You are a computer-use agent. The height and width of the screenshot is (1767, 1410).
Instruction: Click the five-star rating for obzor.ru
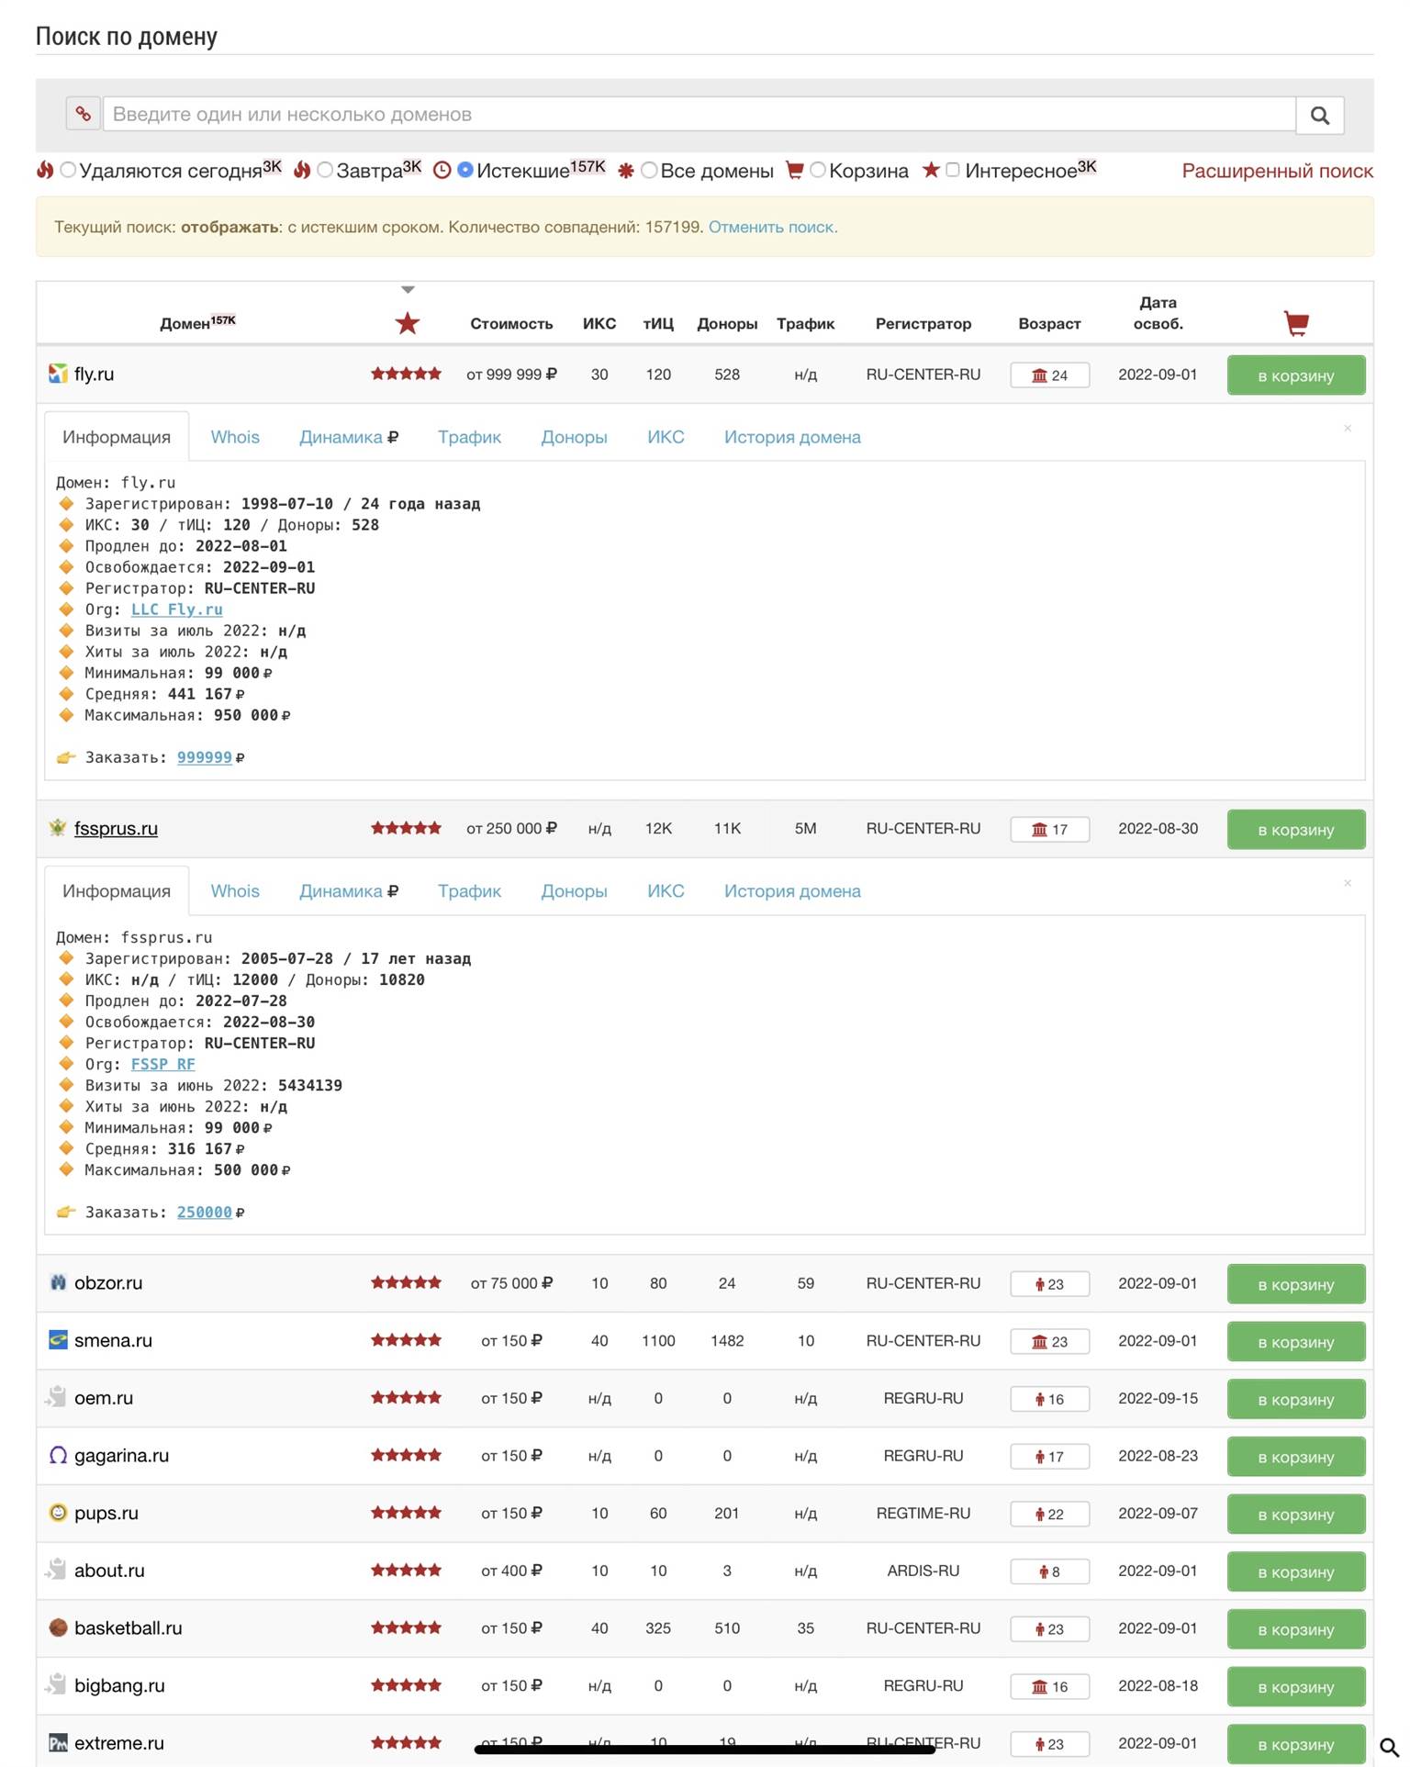406,1283
